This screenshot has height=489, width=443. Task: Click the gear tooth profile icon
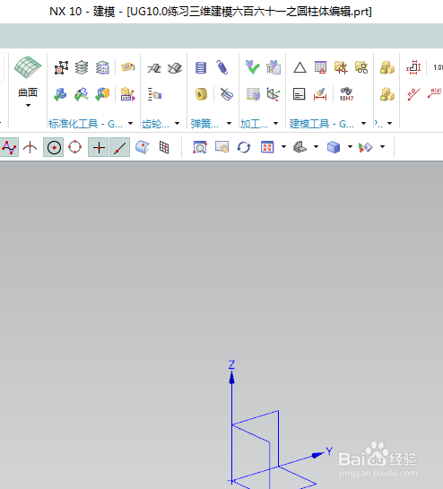tap(154, 67)
